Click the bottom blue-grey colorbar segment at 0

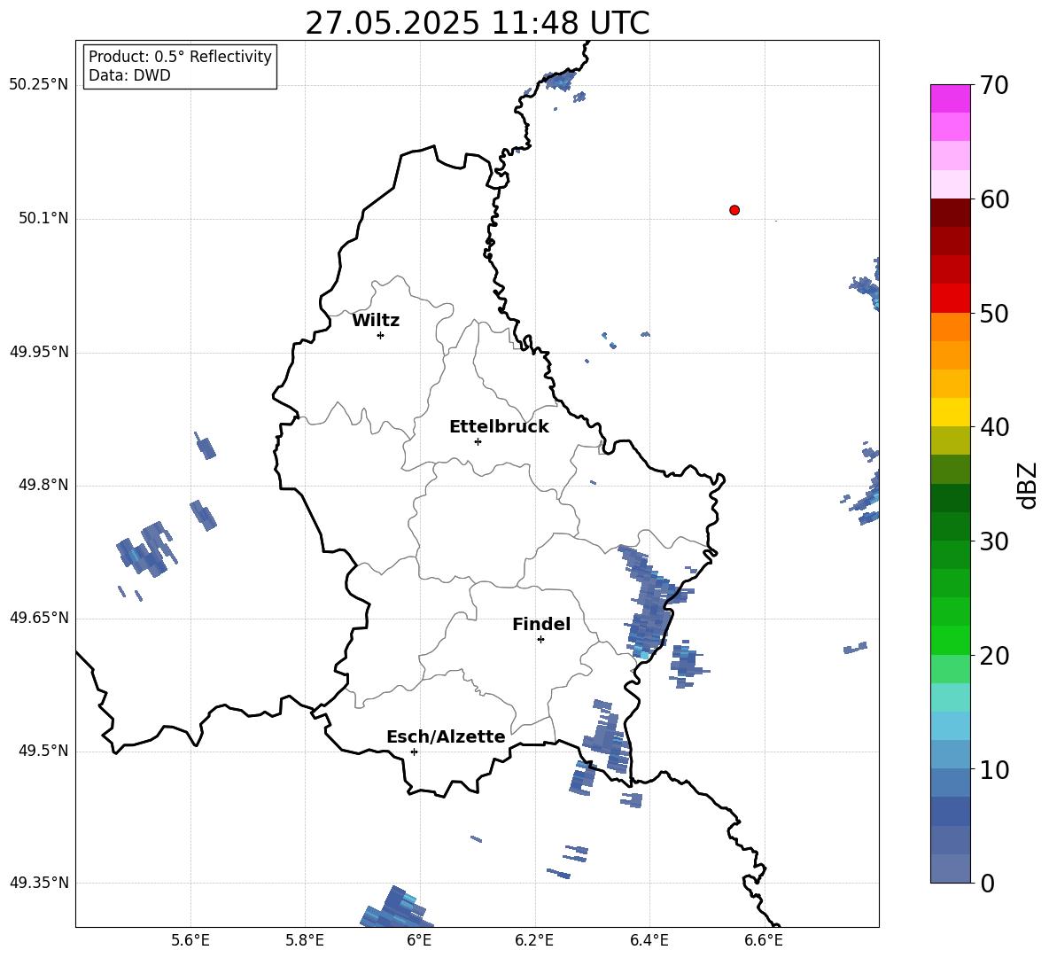pyautogui.click(x=951, y=868)
